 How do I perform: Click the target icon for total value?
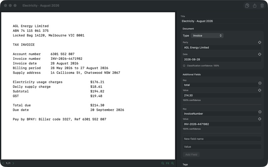coord(259,90)
